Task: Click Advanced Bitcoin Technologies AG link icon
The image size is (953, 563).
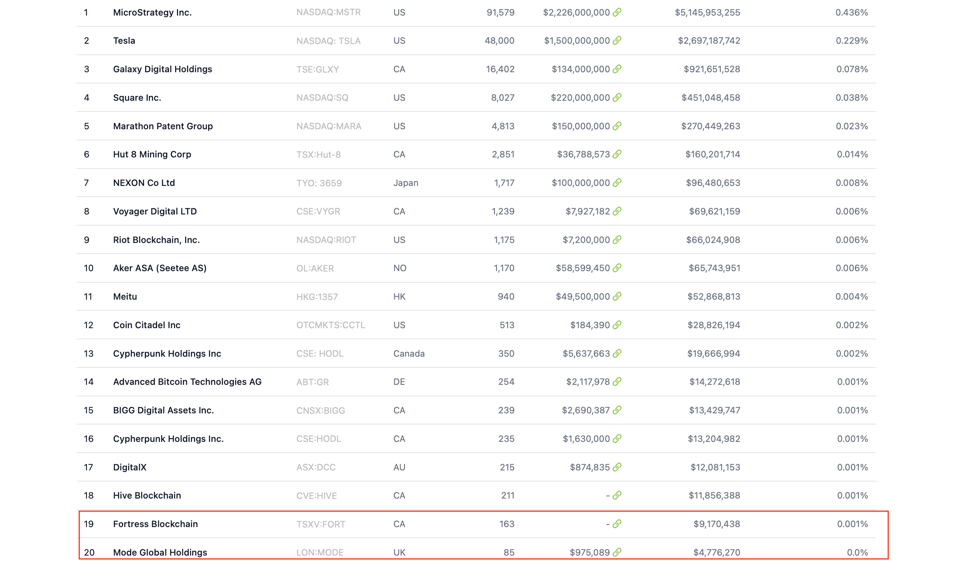Action: [x=617, y=382]
